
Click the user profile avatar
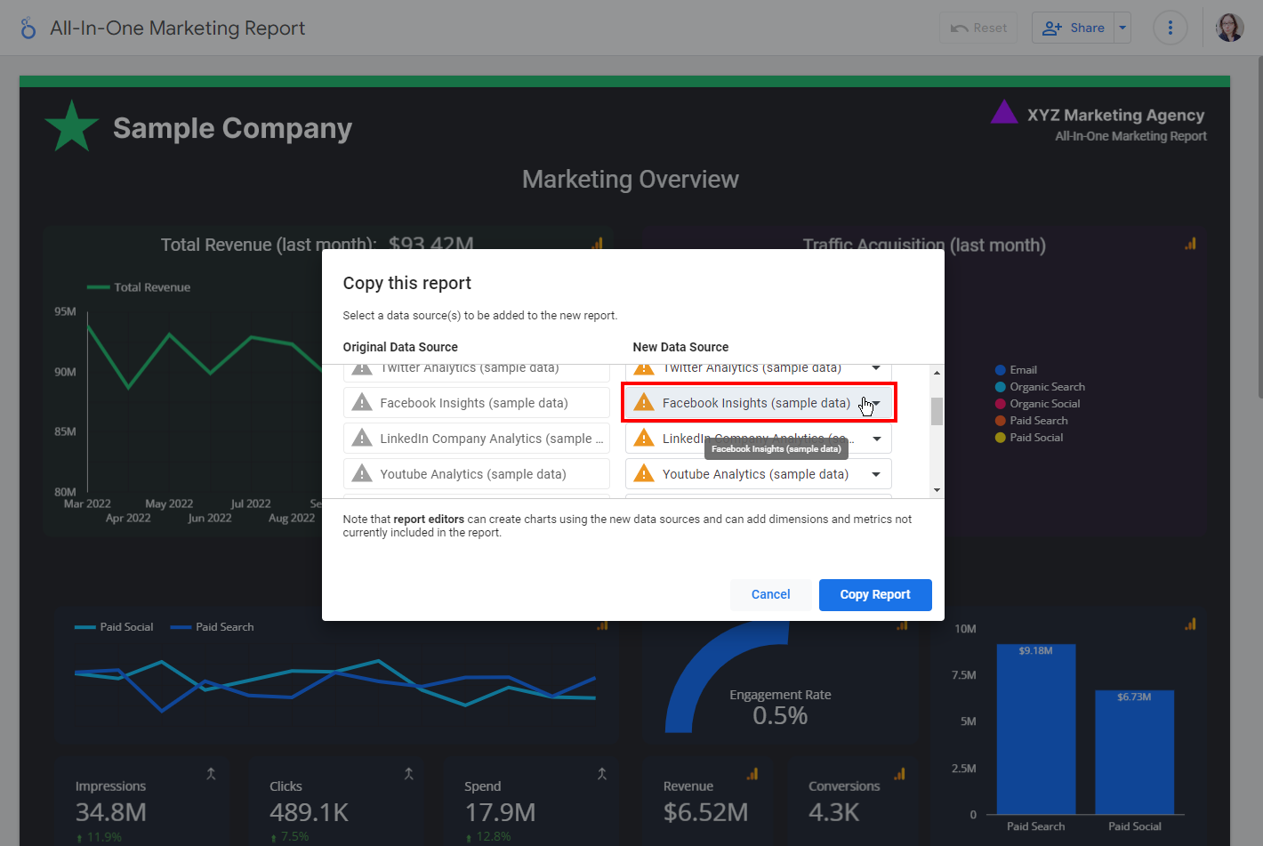pyautogui.click(x=1229, y=28)
